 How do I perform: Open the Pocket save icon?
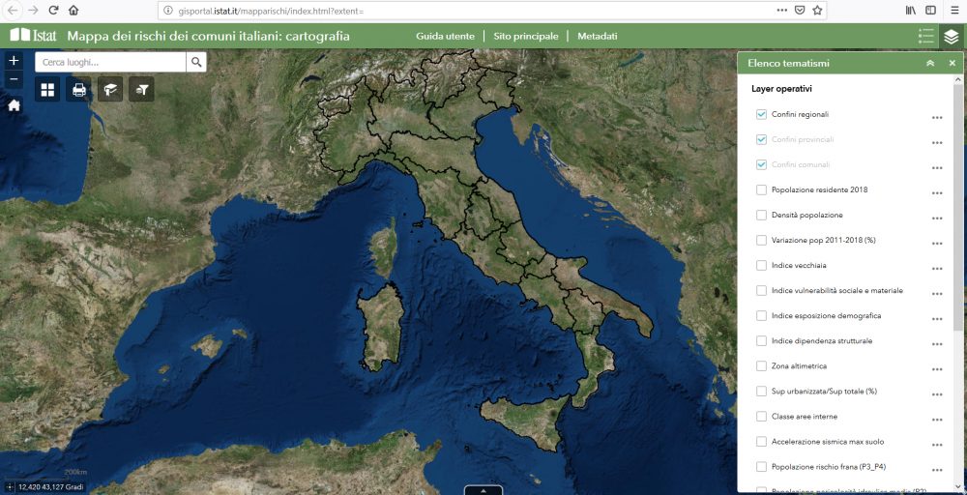coord(800,11)
